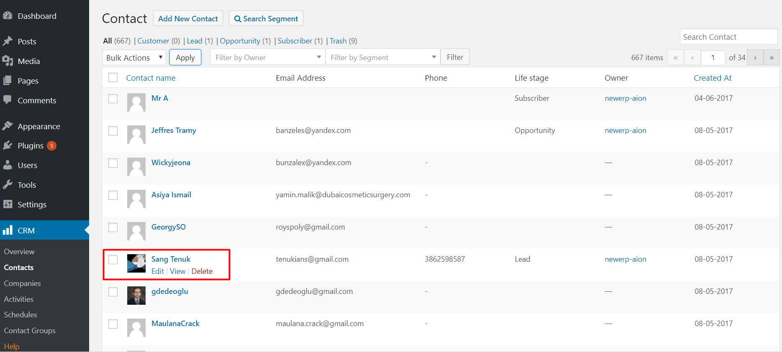The height and width of the screenshot is (352, 782).
Task: Click the Filter button
Action: coord(455,57)
